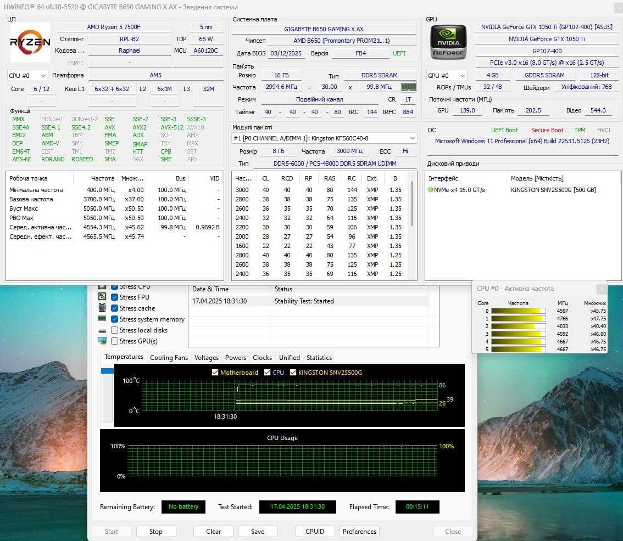Open the Unified tab

pos(289,358)
